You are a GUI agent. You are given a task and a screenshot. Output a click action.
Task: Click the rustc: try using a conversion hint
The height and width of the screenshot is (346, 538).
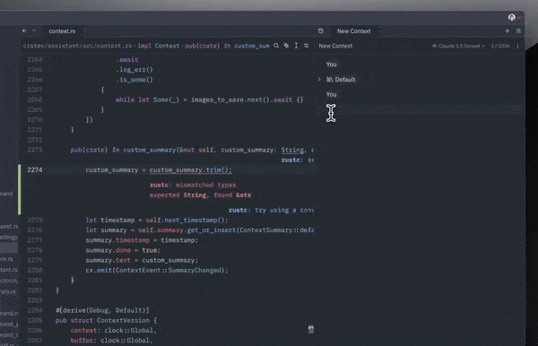tap(271, 210)
